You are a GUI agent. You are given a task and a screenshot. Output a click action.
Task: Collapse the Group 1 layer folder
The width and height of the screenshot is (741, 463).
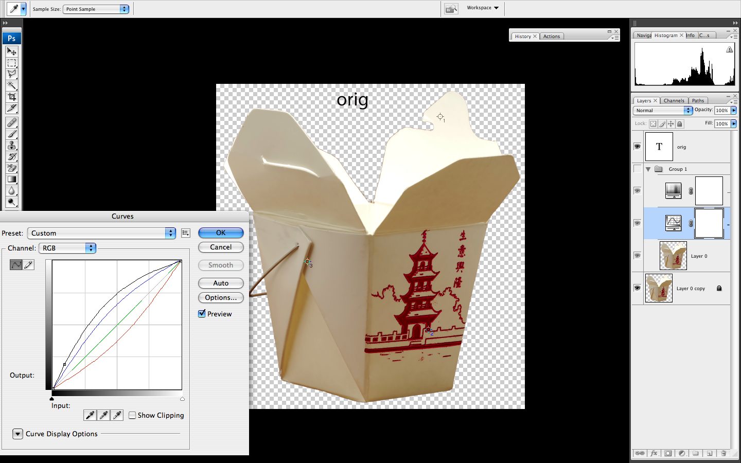[648, 169]
